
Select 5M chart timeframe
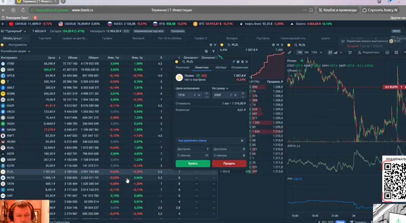click(x=307, y=52)
